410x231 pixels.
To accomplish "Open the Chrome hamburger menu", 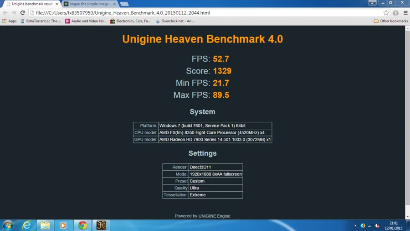I will click(x=405, y=13).
